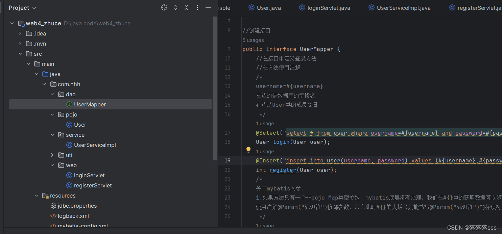The width and height of the screenshot is (502, 234).
Task: Click the XML icon beside logback.xml
Action: 53,216
